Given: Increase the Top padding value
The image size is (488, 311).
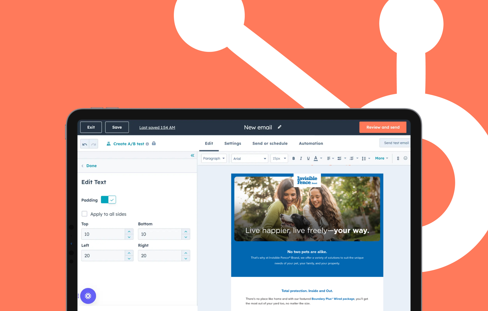Looking at the screenshot, I should [129, 232].
